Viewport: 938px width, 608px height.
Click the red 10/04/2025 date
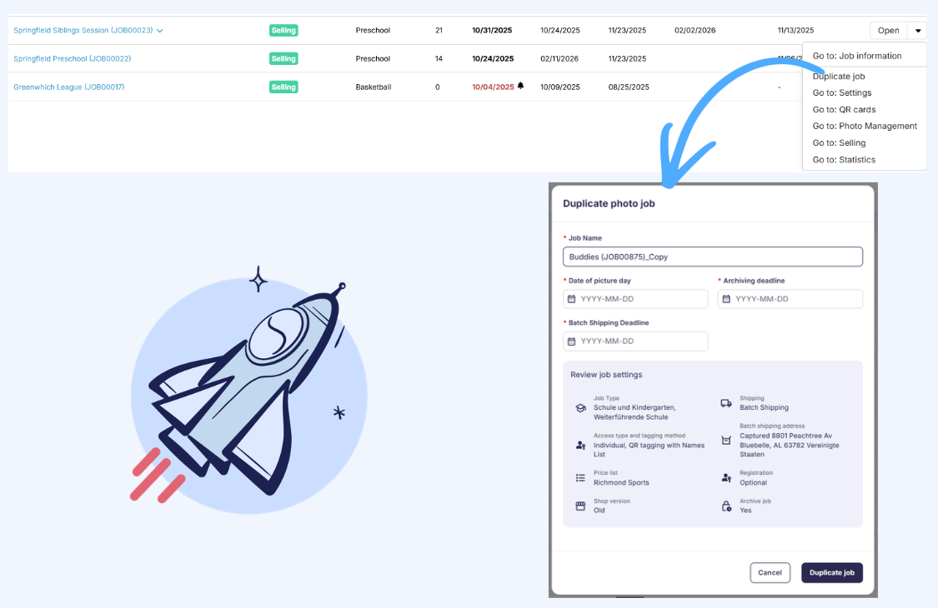(493, 87)
